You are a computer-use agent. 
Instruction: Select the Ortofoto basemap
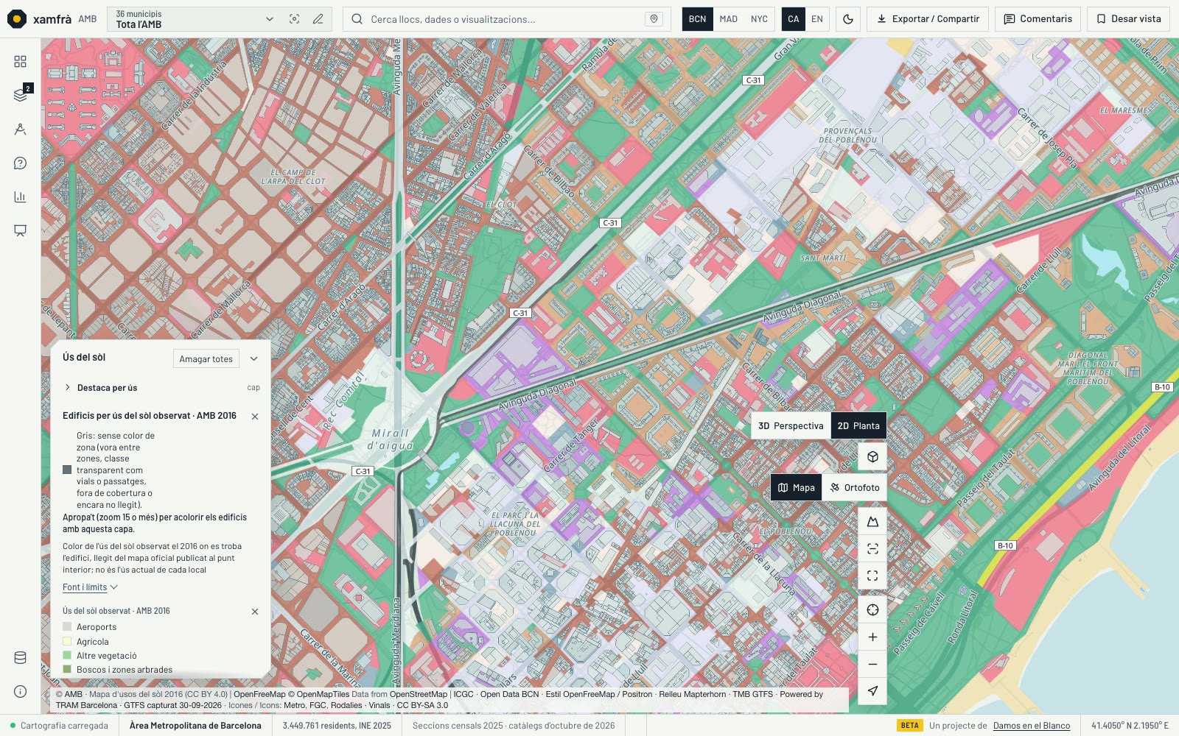coord(854,487)
